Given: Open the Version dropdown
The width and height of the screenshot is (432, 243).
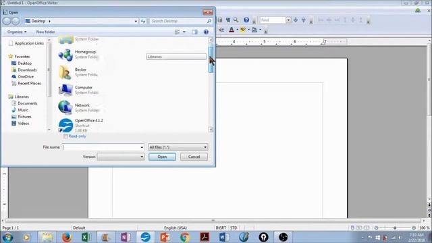Looking at the screenshot, I should pyautogui.click(x=121, y=157).
